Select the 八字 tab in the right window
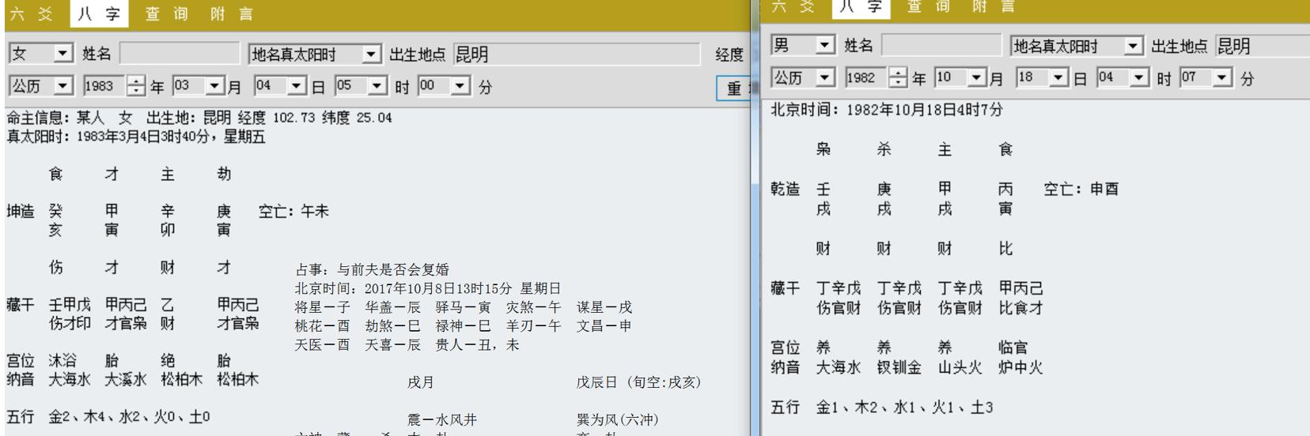 (x=861, y=7)
